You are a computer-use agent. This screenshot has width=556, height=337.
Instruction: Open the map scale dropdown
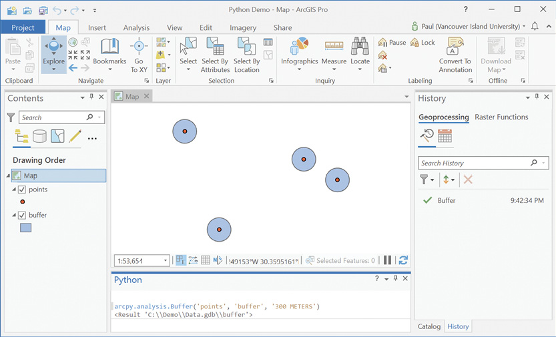[166, 261]
